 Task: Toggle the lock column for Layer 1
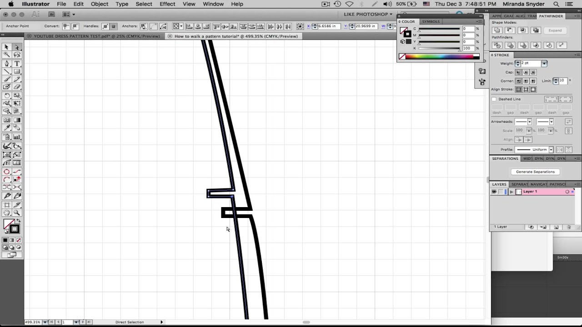point(501,192)
